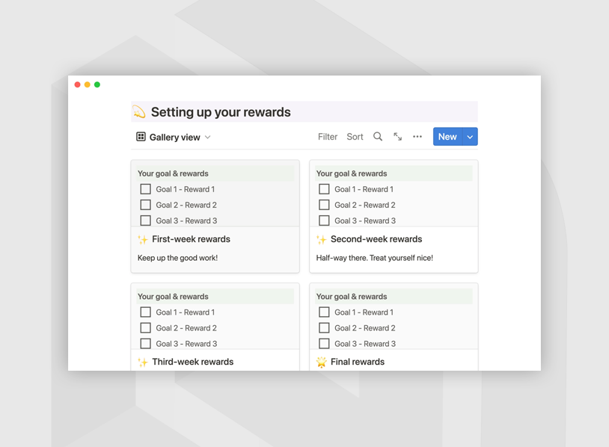The height and width of the screenshot is (447, 609).
Task: Click sparkle icon on Second-week rewards
Action: [321, 240]
